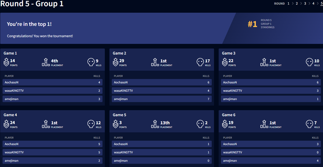Click the tournament congratulations message
Screen dimensions: 323x167
pyautogui.click(x=40, y=36)
